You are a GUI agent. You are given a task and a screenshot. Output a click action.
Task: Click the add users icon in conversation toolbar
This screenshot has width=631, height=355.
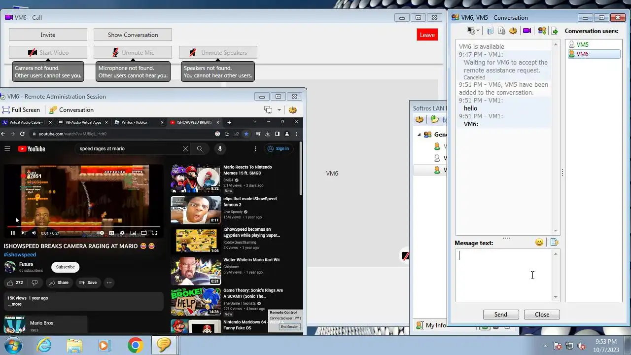pyautogui.click(x=542, y=31)
